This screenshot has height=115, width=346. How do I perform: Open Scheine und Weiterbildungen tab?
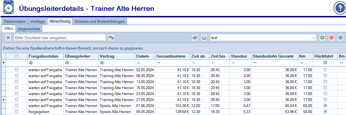(x=100, y=22)
